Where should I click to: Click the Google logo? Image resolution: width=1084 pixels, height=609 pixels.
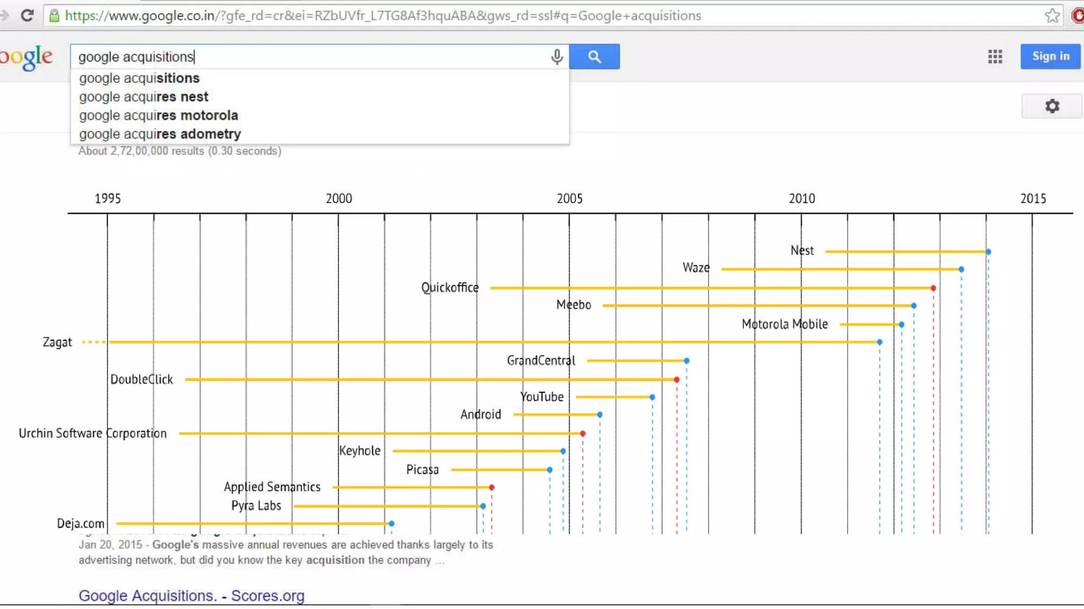[26, 57]
